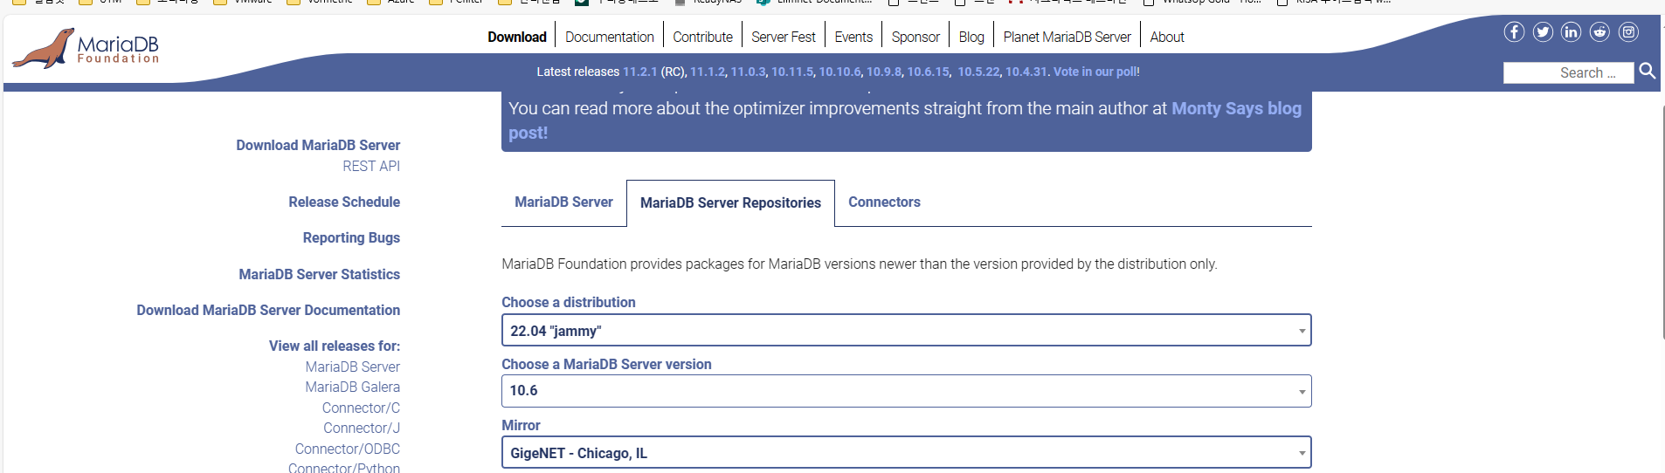The height and width of the screenshot is (473, 1665).
Task: Open the Twitter social icon
Action: (x=1543, y=32)
